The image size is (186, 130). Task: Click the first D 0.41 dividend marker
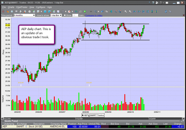click(x=21, y=83)
